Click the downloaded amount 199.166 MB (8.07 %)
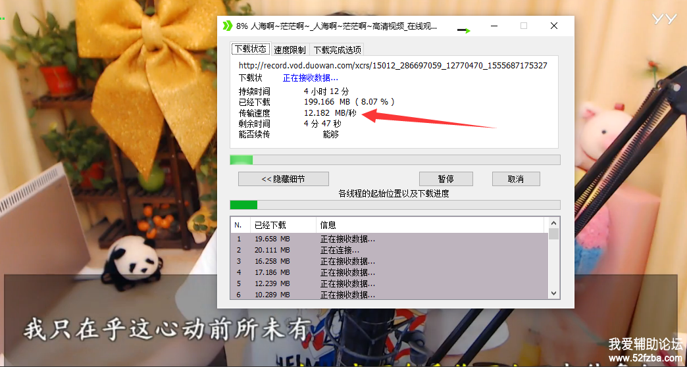Screen dimensions: 687x367 pyautogui.click(x=349, y=102)
